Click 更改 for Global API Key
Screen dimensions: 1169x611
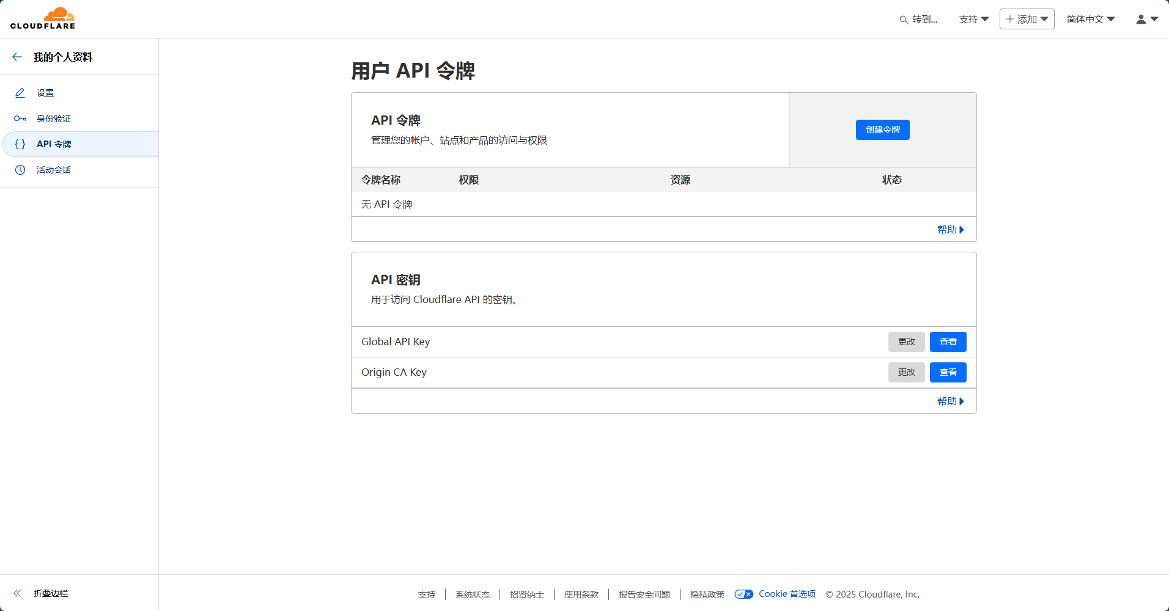(907, 342)
